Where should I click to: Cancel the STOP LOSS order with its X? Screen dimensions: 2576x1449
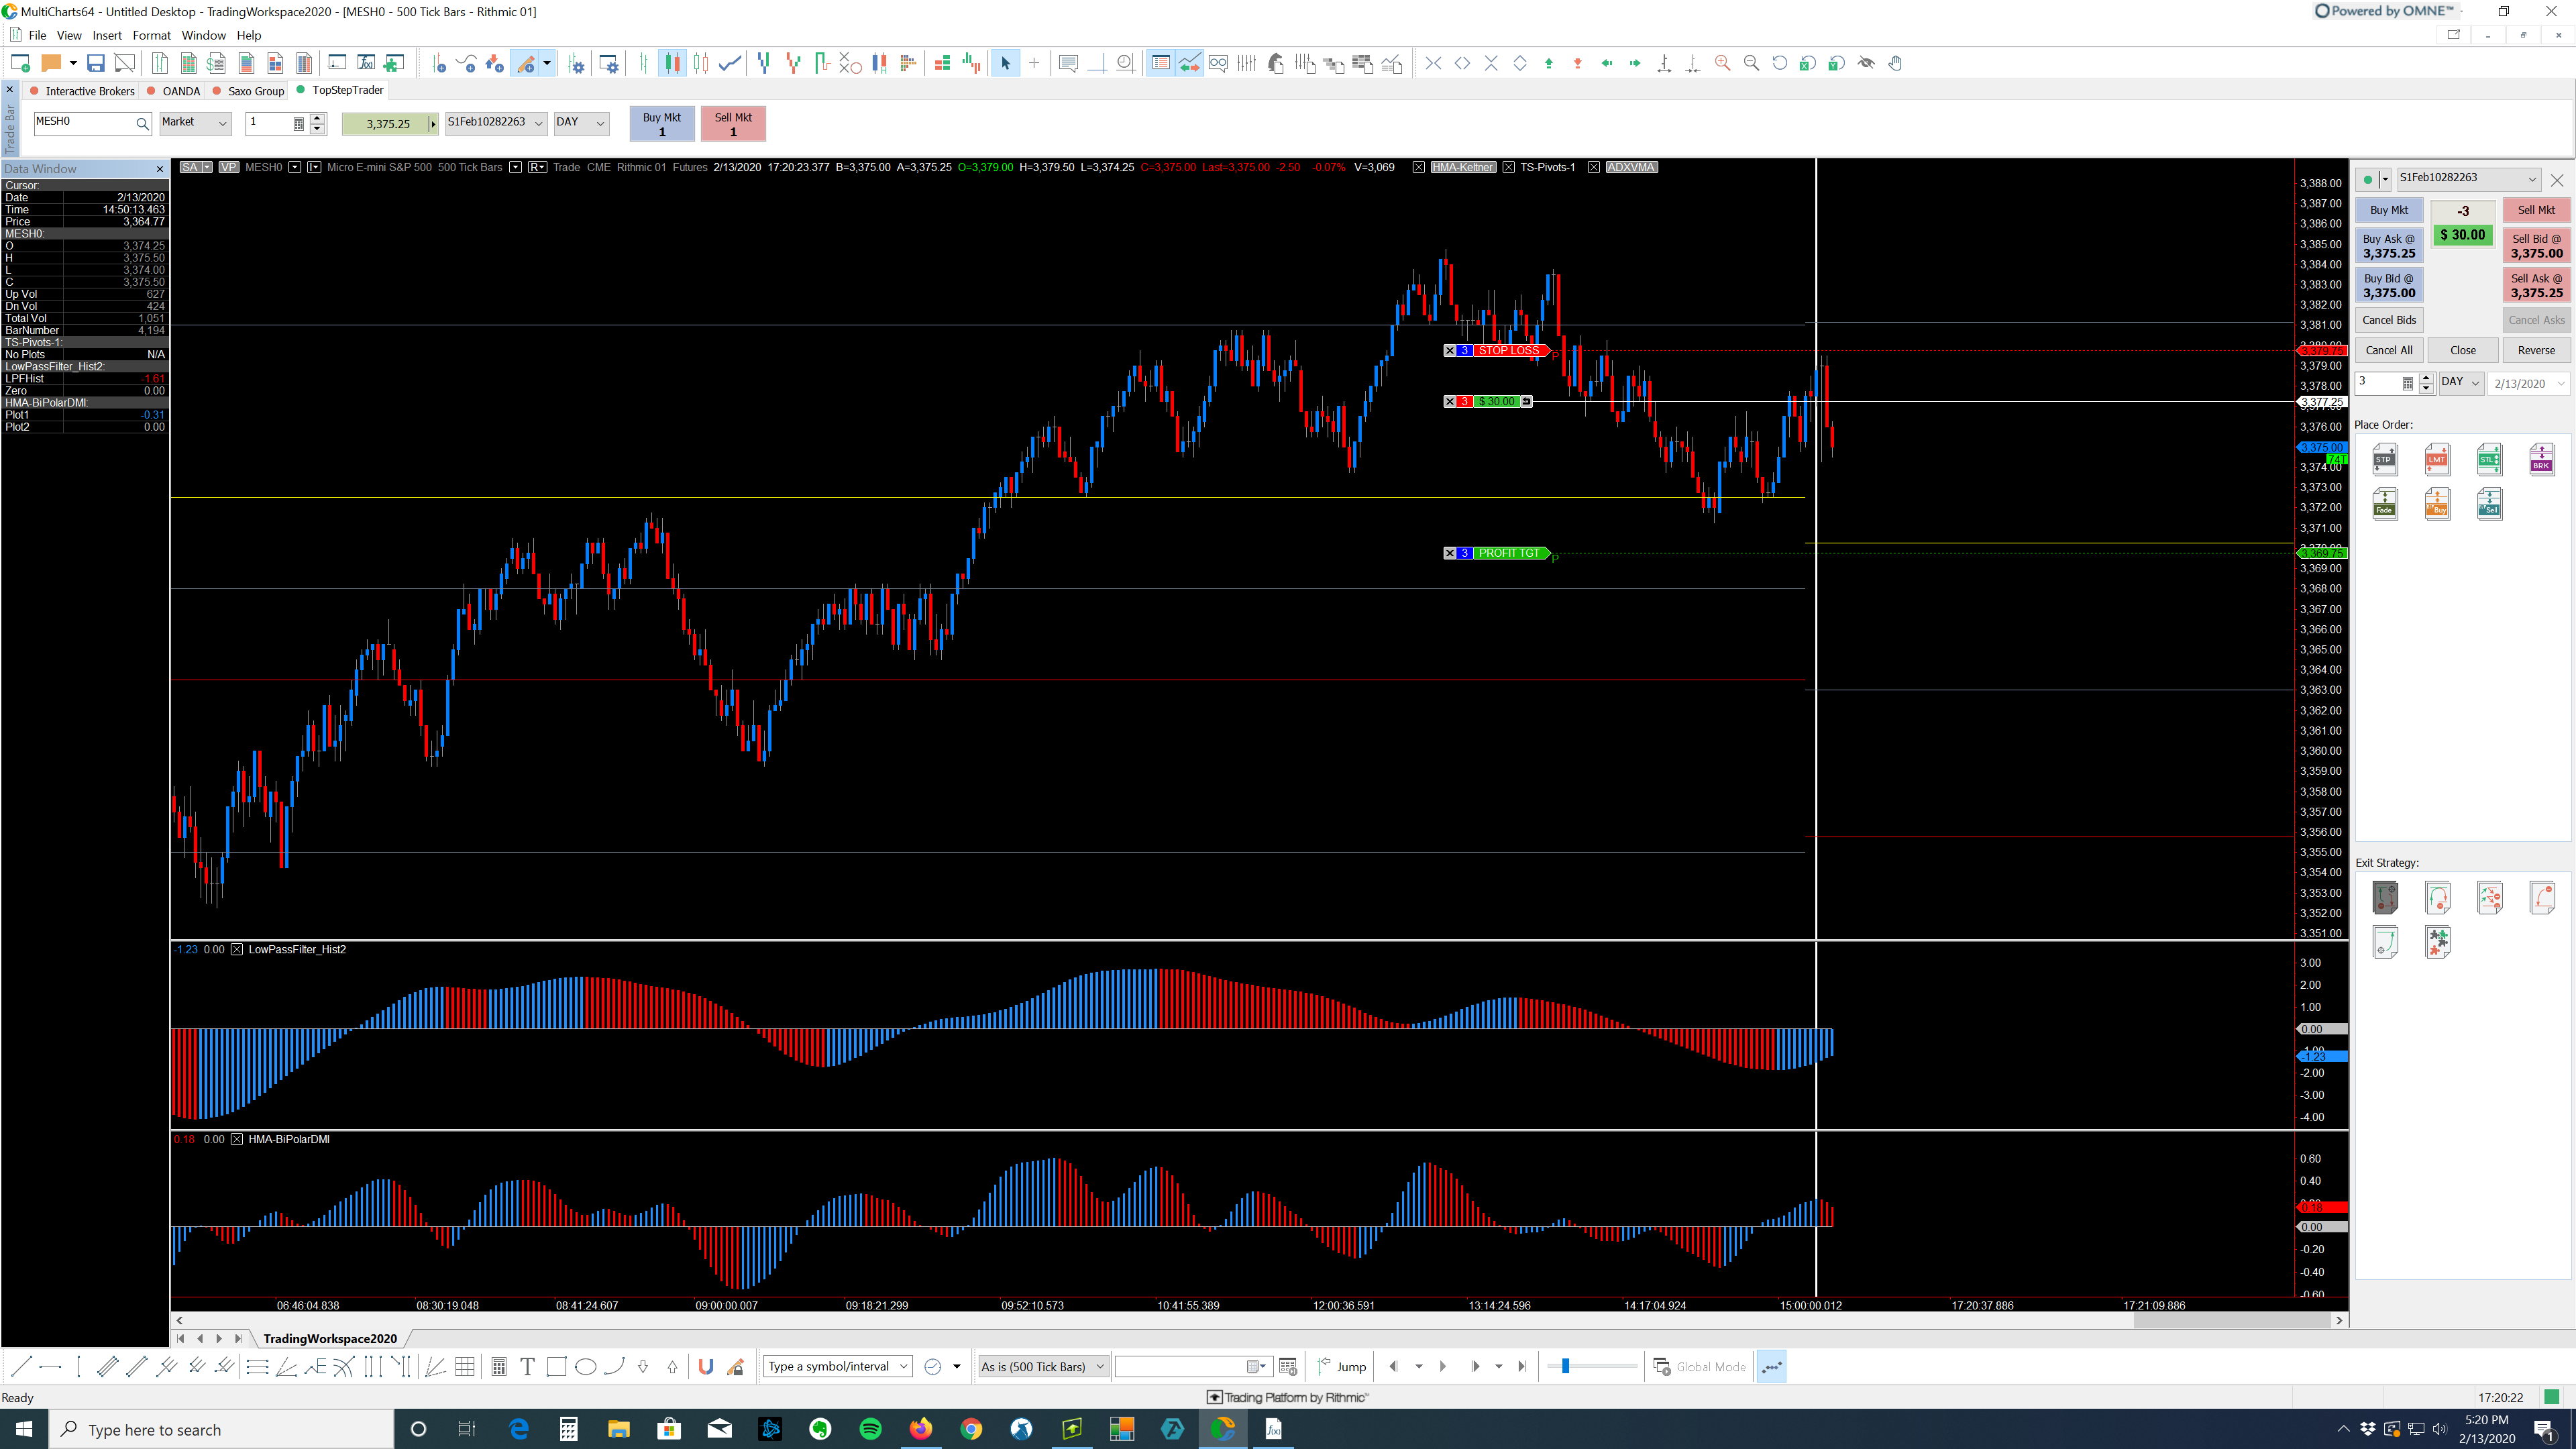click(1450, 350)
